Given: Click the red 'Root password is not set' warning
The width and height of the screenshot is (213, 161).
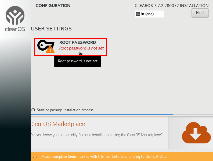Looking at the screenshot, I should [81, 48].
